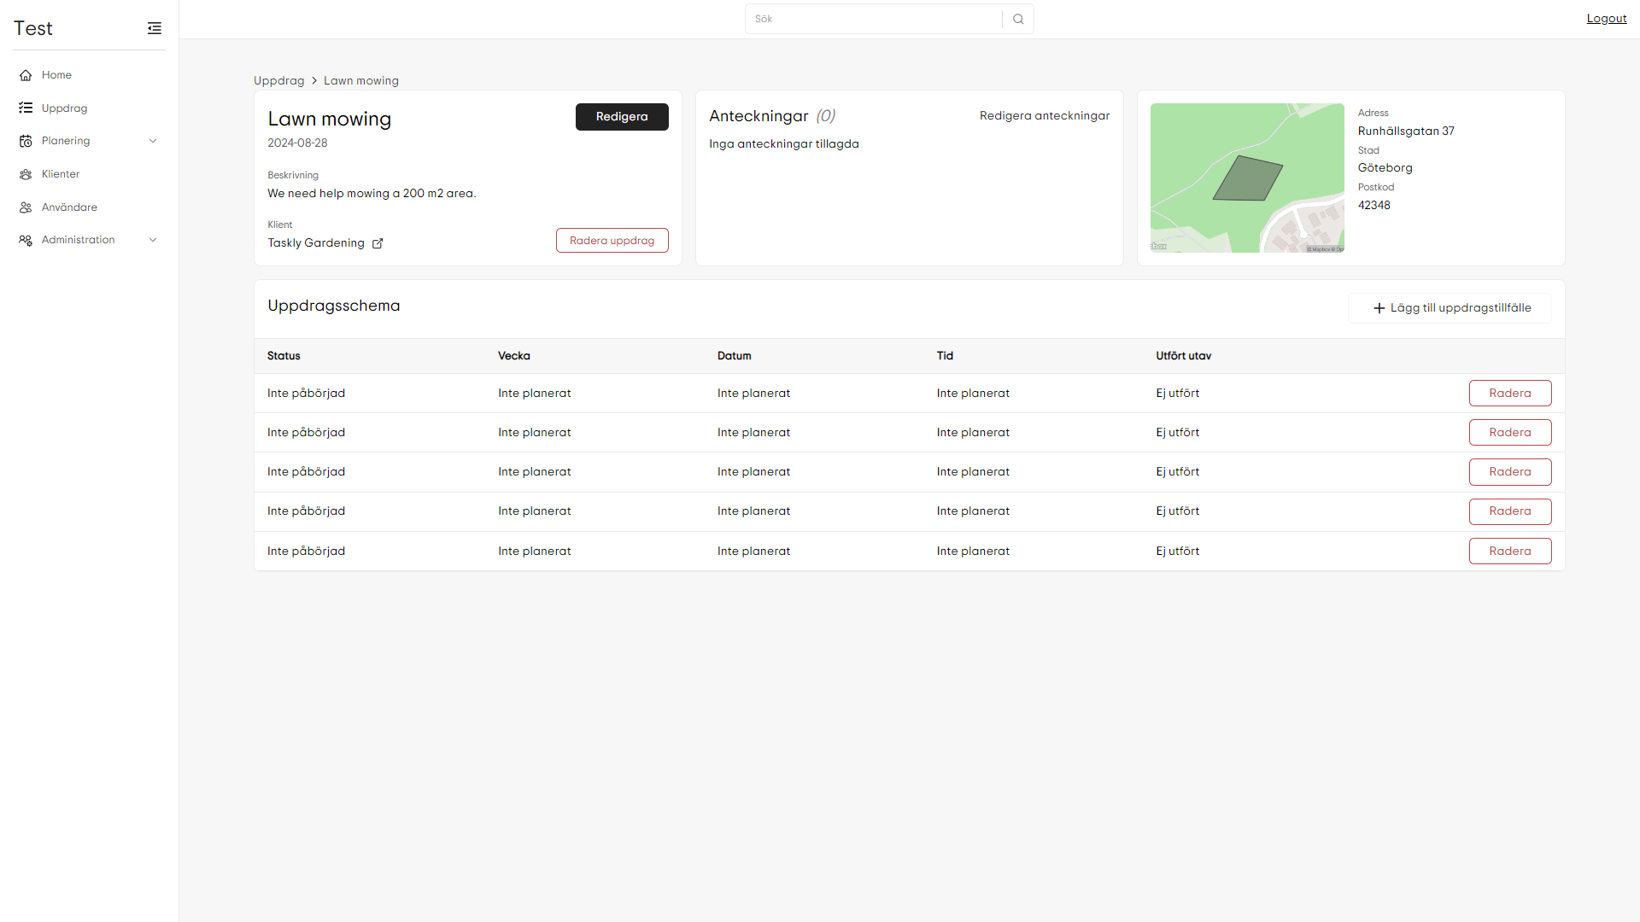Click Redigera anteckningar link
Screen dimensions: 1640x922
1045,116
